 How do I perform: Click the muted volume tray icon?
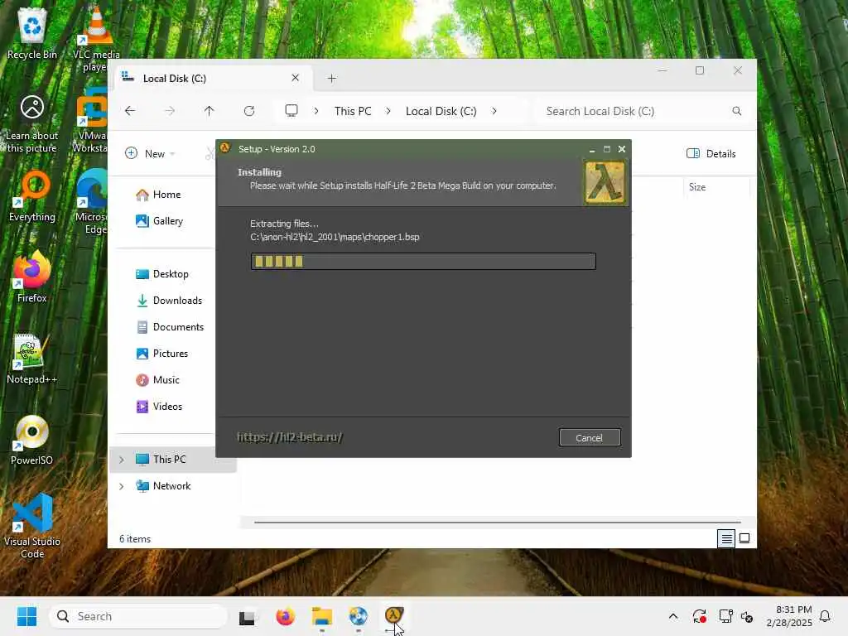(x=747, y=616)
